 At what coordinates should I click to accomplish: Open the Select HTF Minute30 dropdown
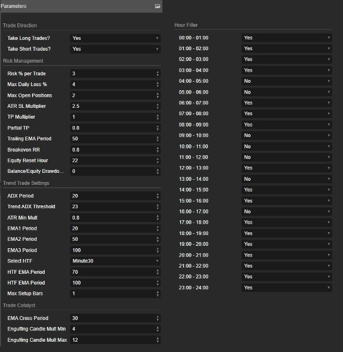point(115,261)
